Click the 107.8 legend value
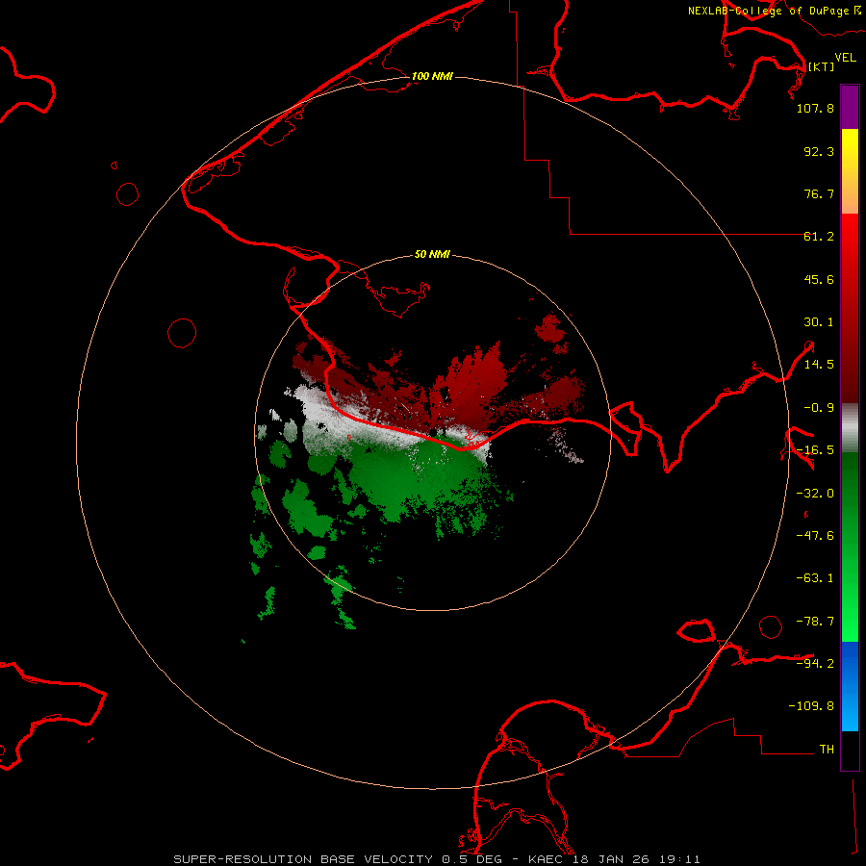 pyautogui.click(x=815, y=108)
